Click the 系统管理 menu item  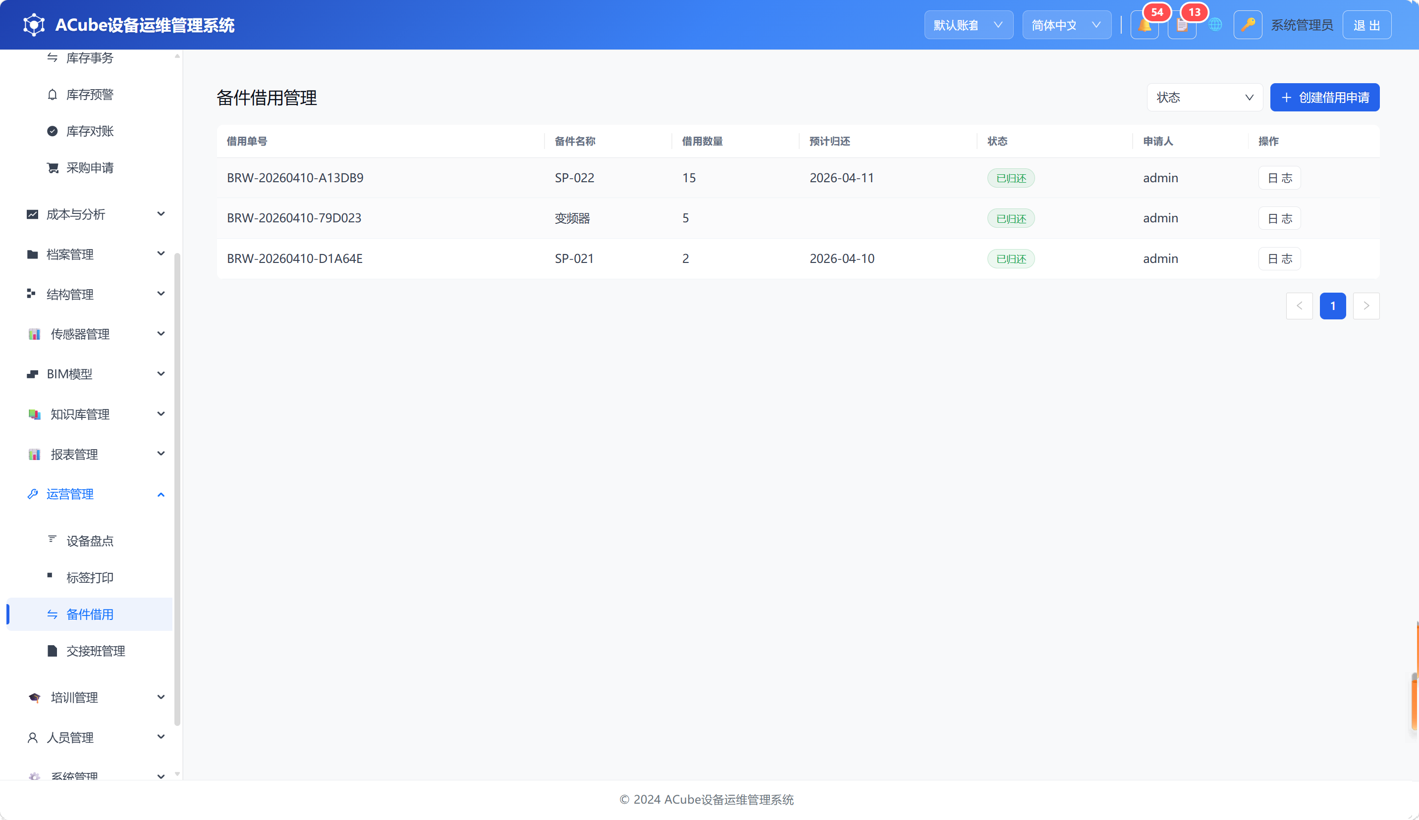(90, 775)
